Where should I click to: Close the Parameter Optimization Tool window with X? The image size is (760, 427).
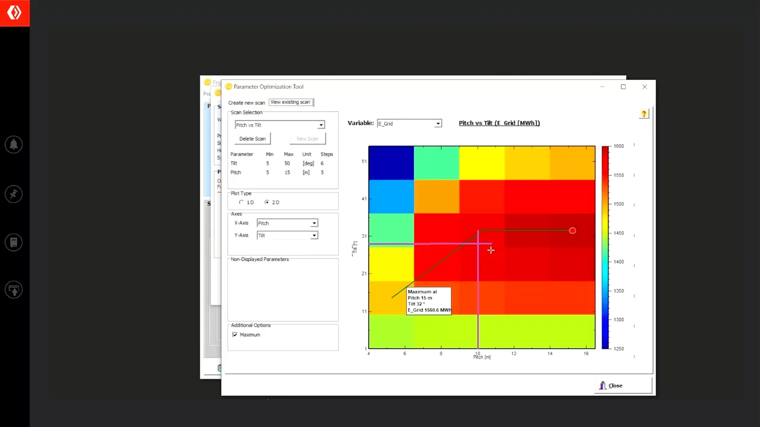pos(645,87)
